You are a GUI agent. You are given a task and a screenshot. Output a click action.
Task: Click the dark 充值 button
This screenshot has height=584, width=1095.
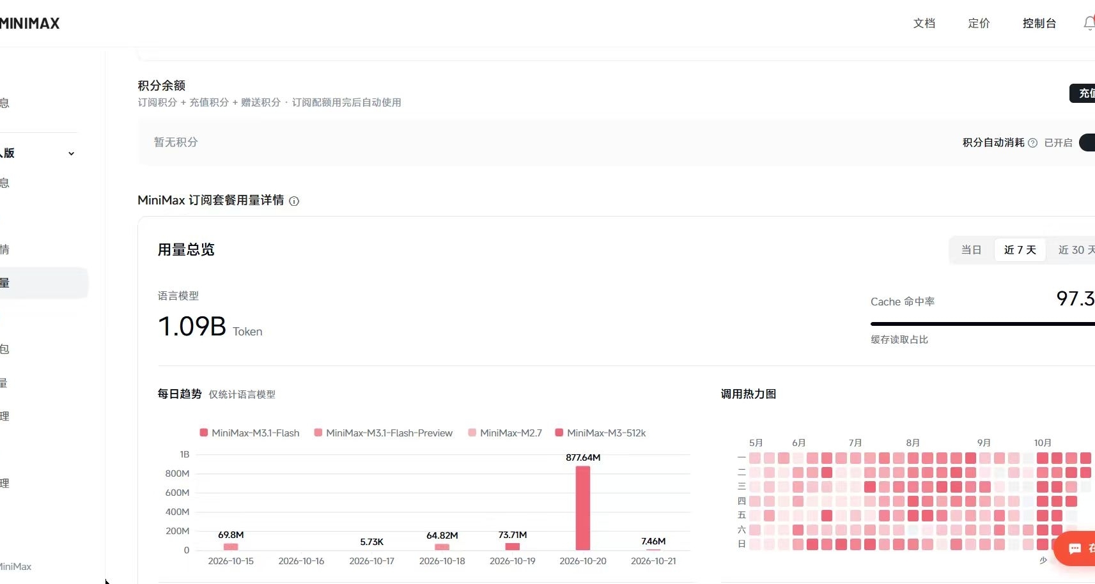click(x=1083, y=93)
